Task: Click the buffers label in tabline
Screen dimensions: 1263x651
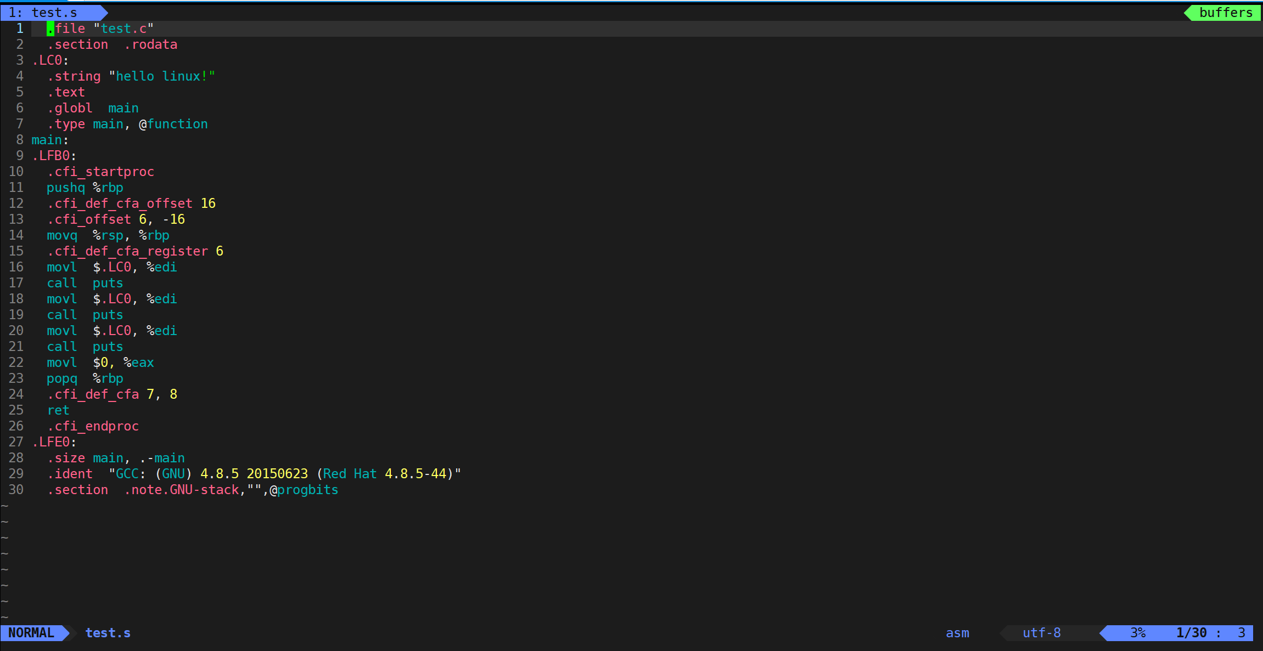Action: coord(1225,13)
